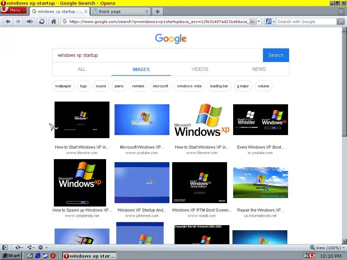Click the Show Desktop quick launch icon
This screenshot has height=260, width=347.
[30, 256]
